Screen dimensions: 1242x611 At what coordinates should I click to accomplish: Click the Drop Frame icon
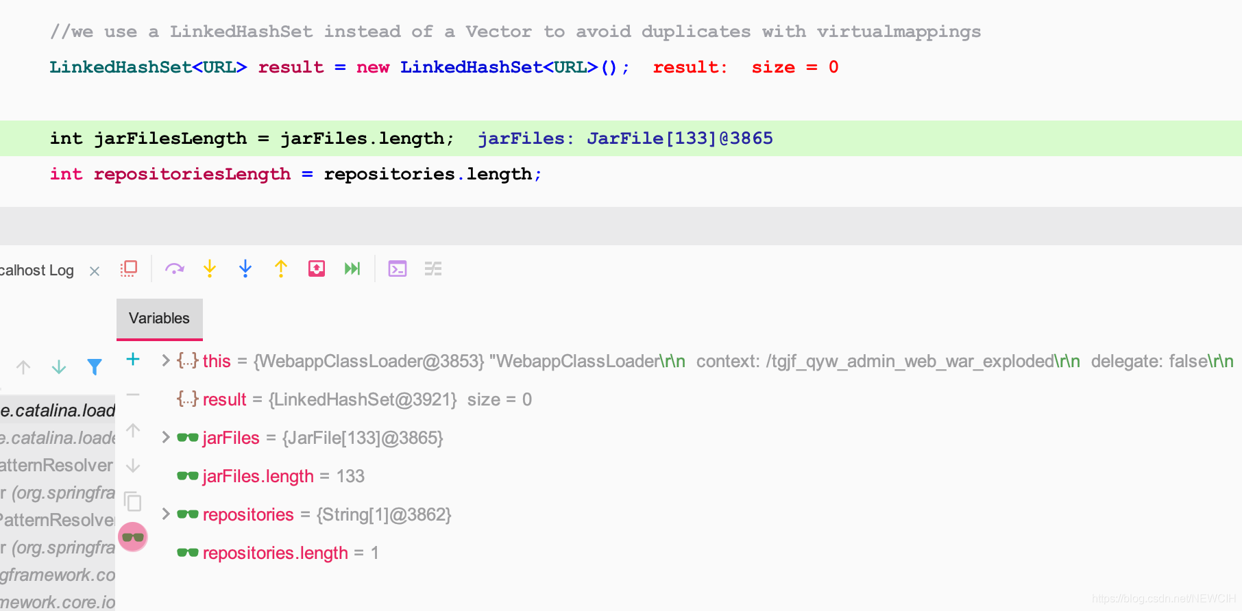pos(317,269)
